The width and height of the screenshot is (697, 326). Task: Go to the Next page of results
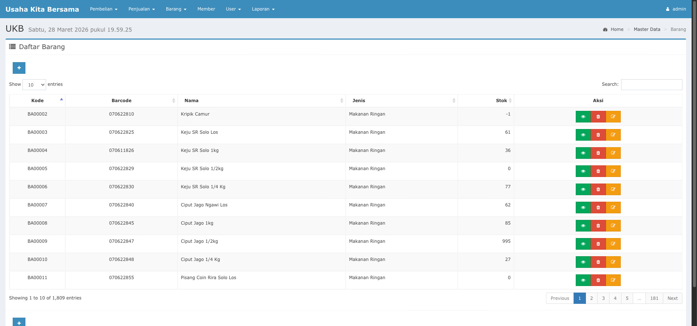point(672,298)
